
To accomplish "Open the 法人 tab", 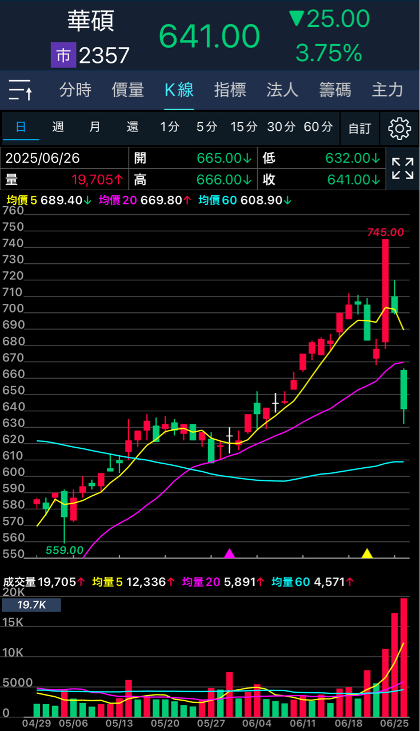I will click(x=282, y=90).
